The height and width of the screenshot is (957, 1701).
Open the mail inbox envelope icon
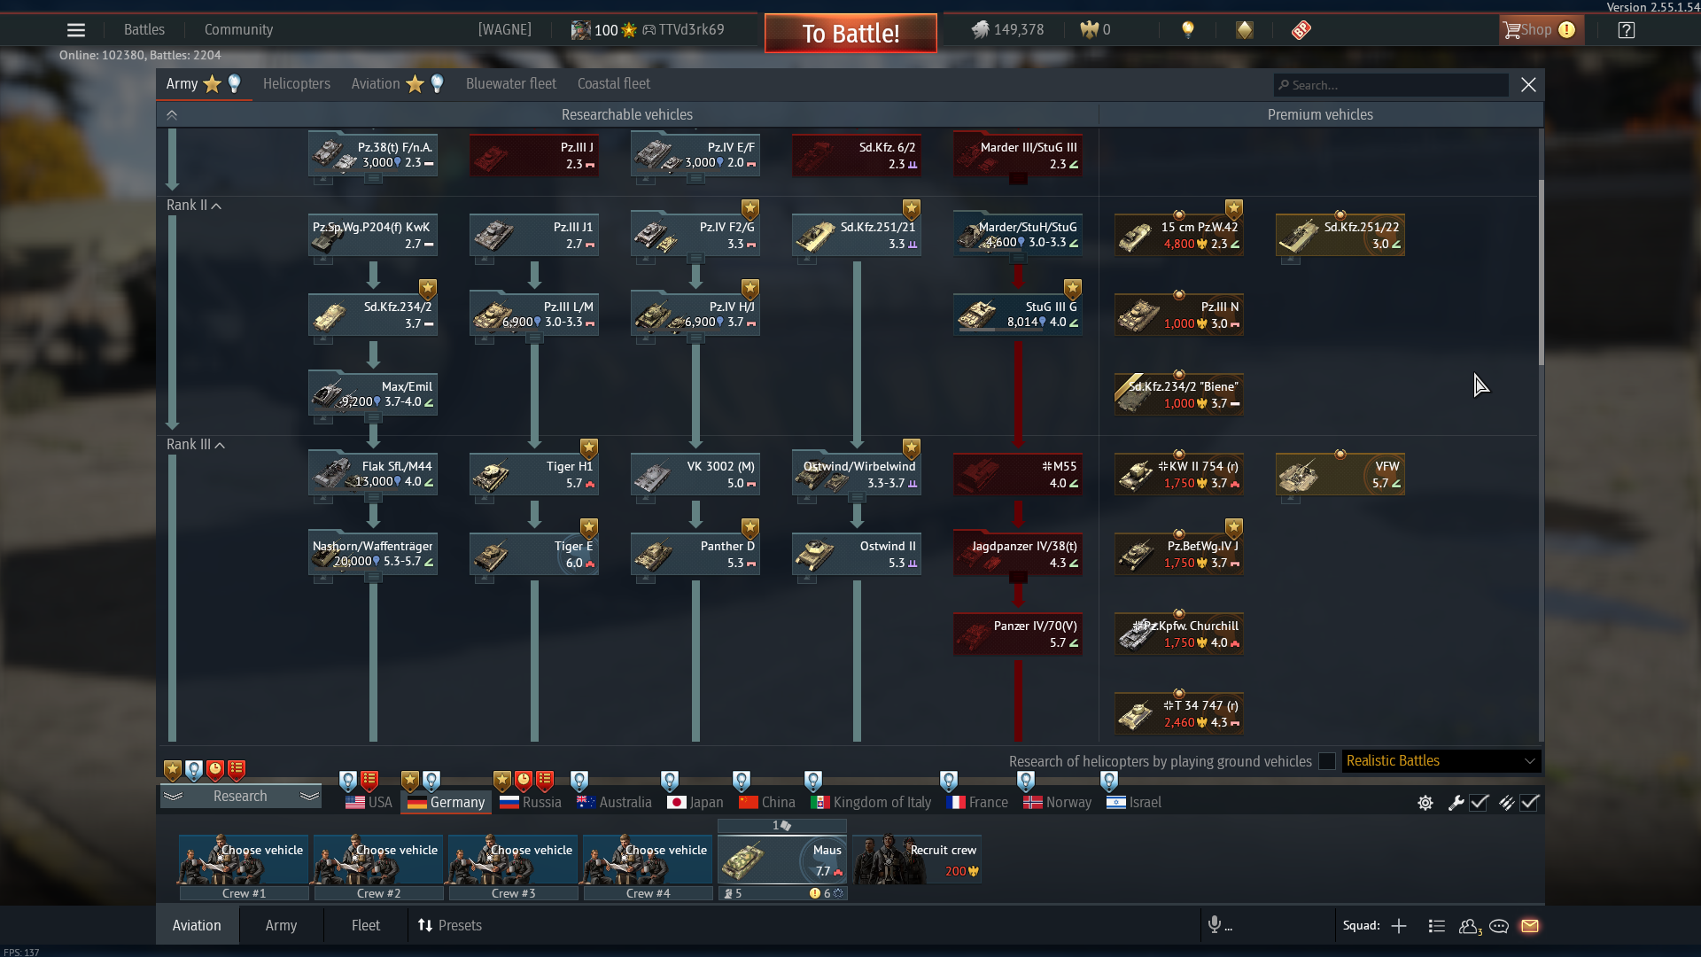pos(1529,926)
